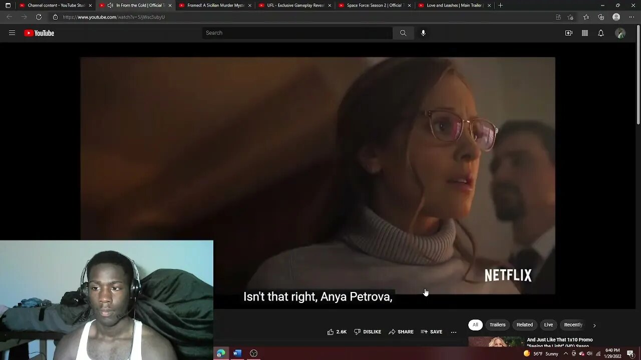View YouTube notifications bell
The height and width of the screenshot is (360, 641).
coord(601,33)
